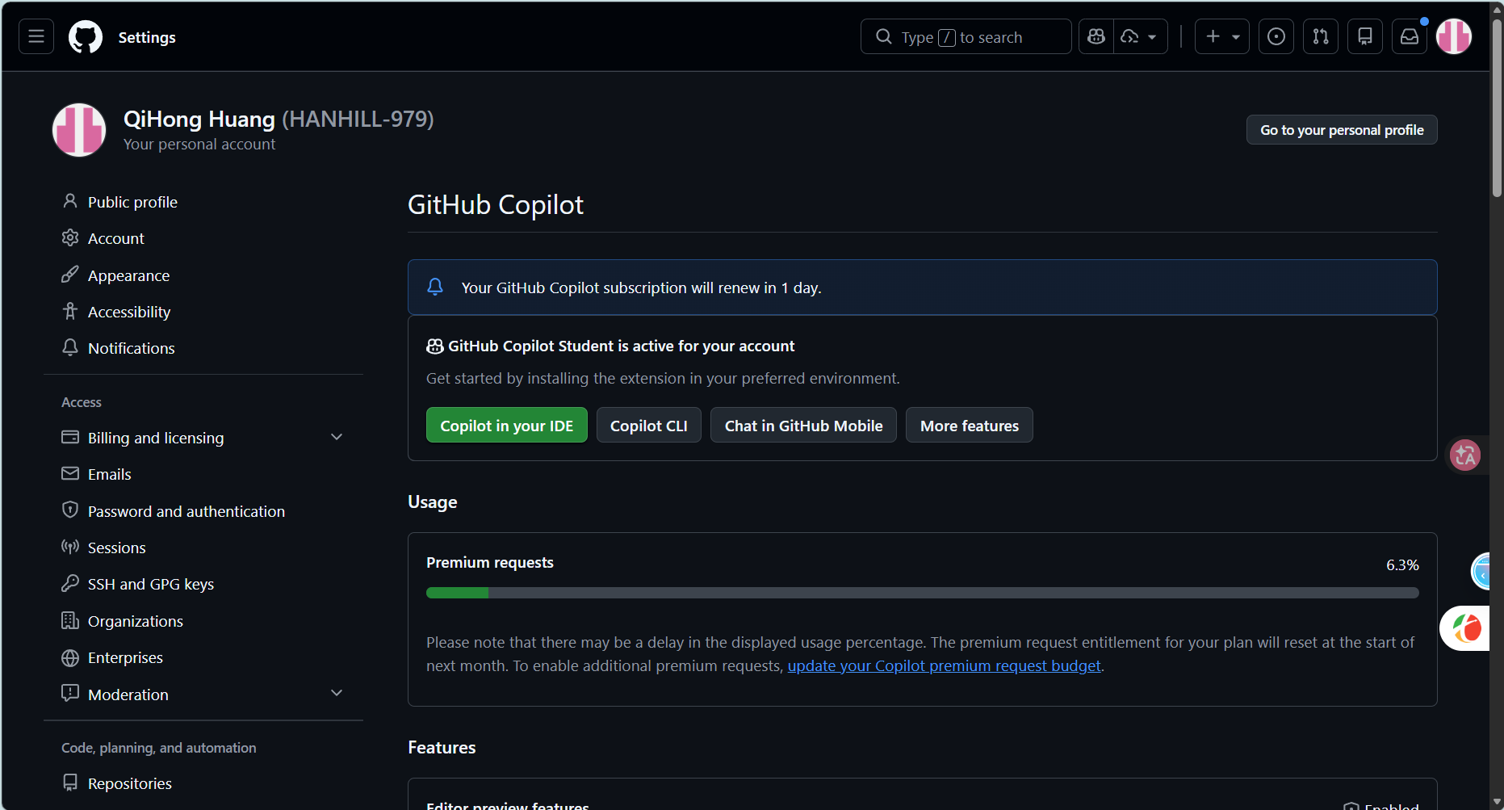The width and height of the screenshot is (1504, 810).
Task: Click the Billing credit card icon
Action: tap(70, 437)
